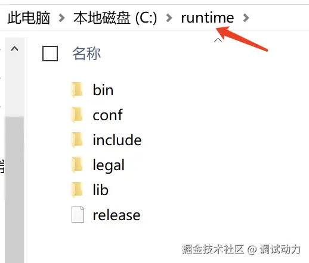The image size is (309, 263).
Task: Click the runtime breadcrumb segment
Action: tap(208, 18)
